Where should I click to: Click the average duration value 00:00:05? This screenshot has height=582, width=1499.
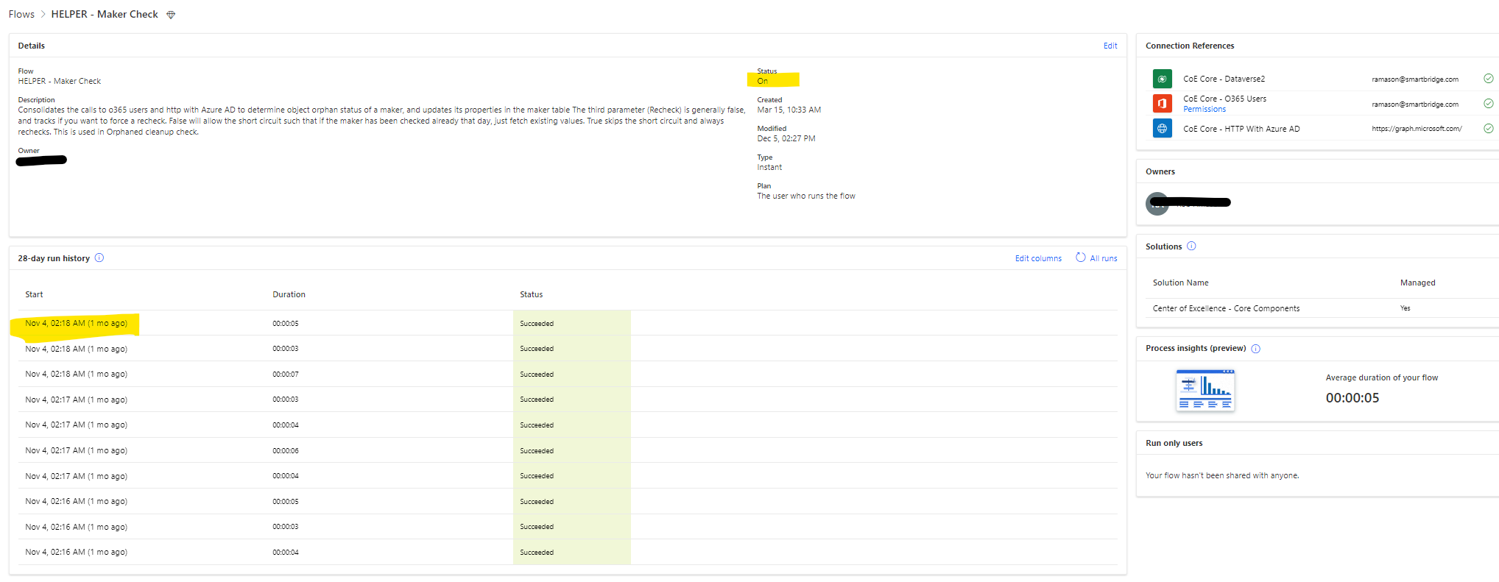click(1352, 398)
